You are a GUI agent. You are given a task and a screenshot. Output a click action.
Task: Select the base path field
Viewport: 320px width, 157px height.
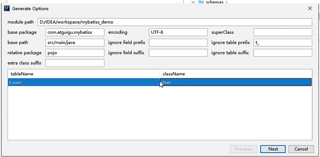pos(75,42)
